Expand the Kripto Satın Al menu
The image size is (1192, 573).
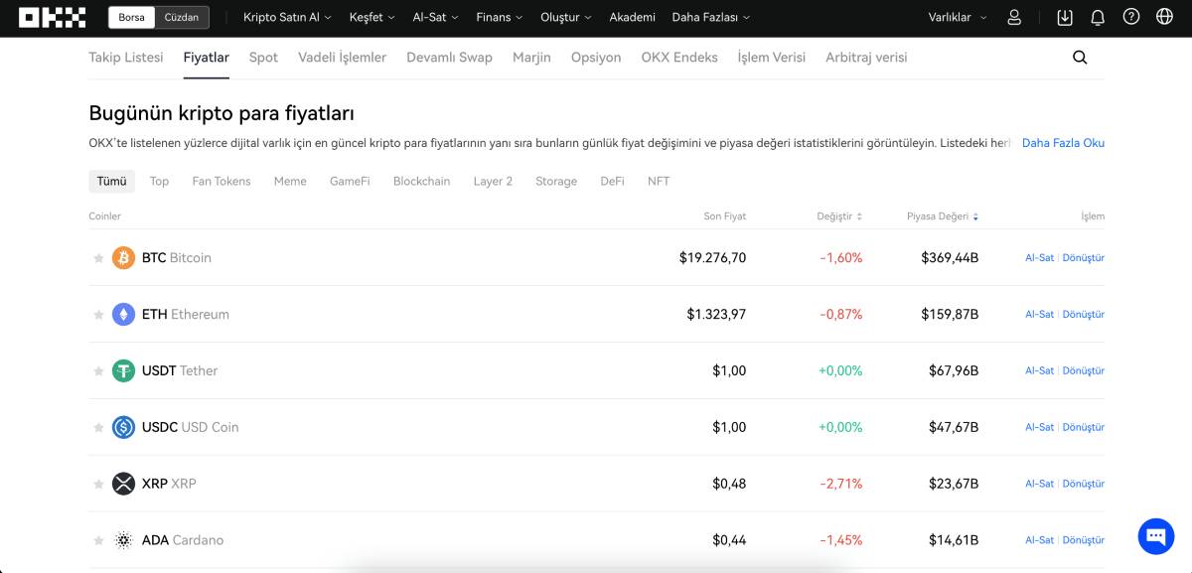coord(287,17)
